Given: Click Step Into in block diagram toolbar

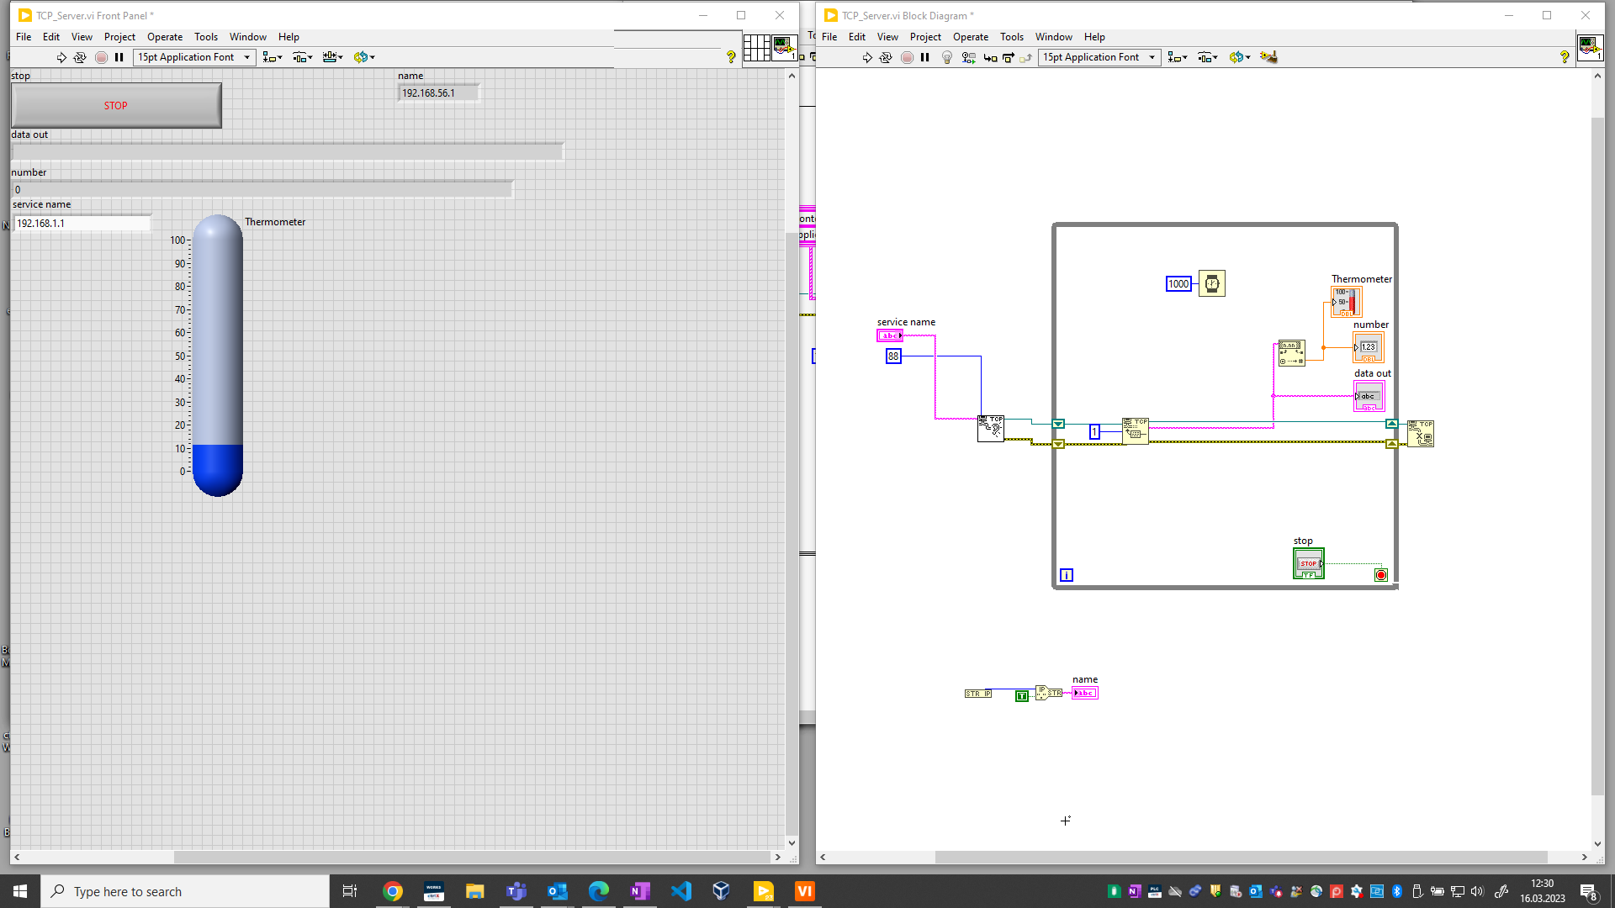Looking at the screenshot, I should coord(990,57).
